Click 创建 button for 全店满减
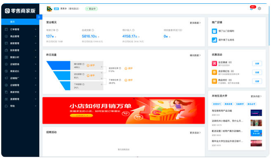 (x=257, y=64)
